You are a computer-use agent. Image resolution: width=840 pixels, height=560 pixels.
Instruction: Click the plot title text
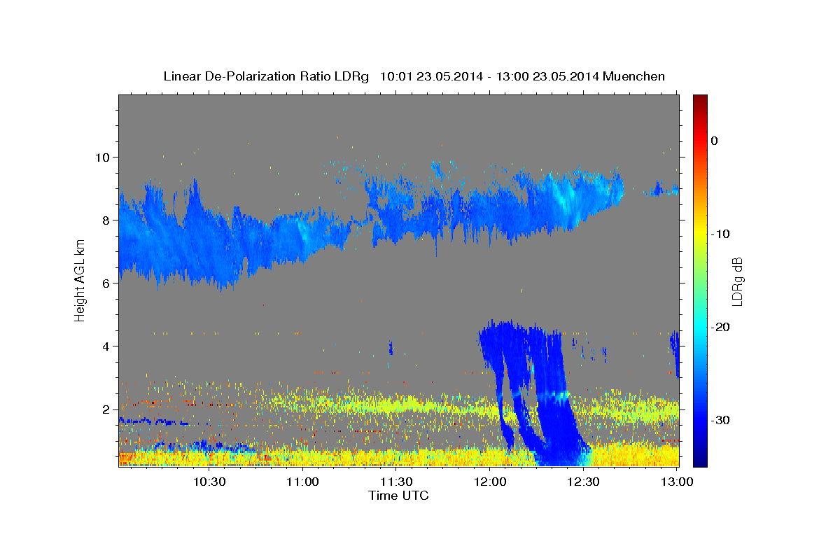pyautogui.click(x=414, y=76)
